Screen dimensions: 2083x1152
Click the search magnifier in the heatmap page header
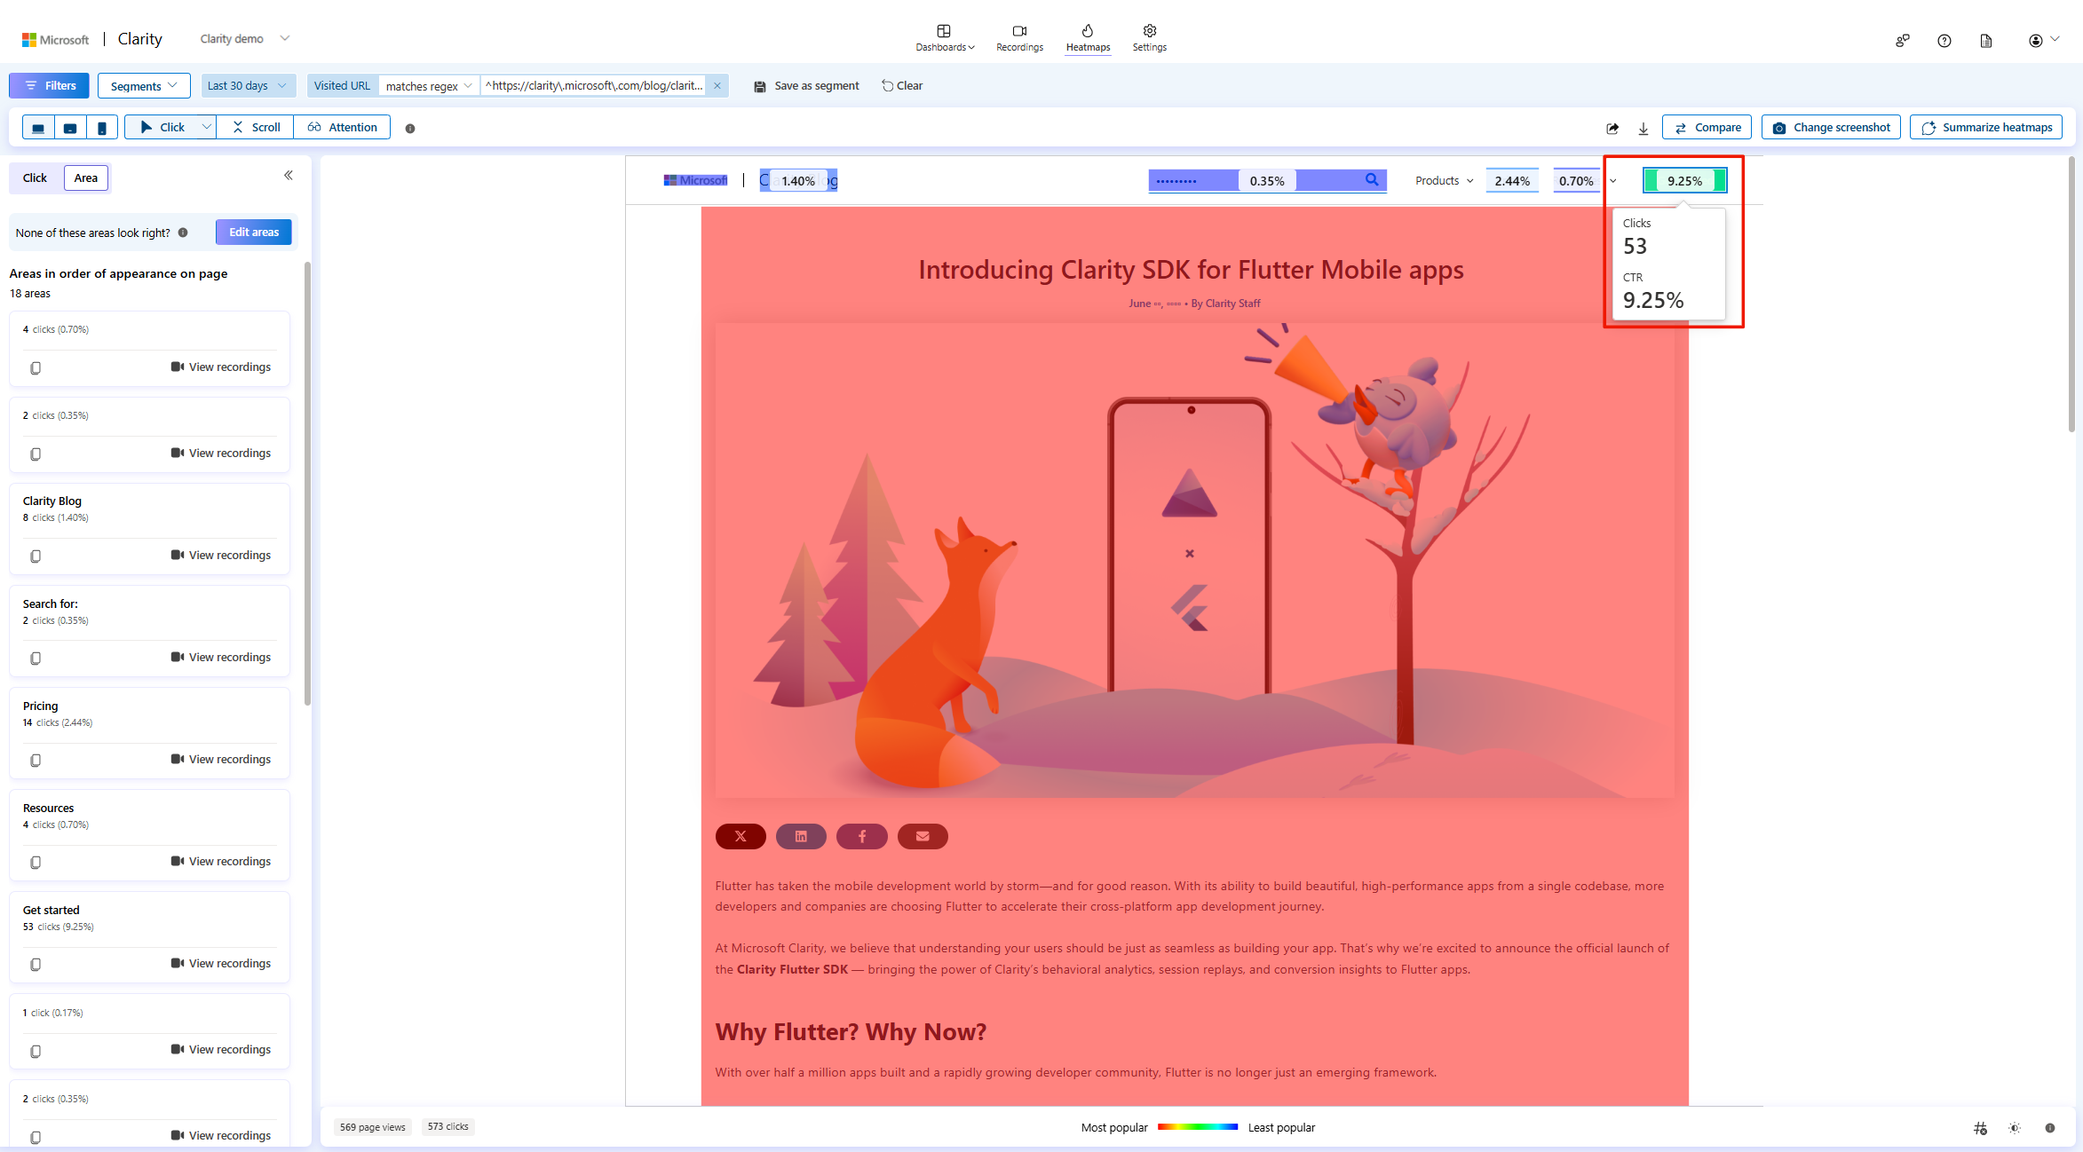pyautogui.click(x=1372, y=180)
